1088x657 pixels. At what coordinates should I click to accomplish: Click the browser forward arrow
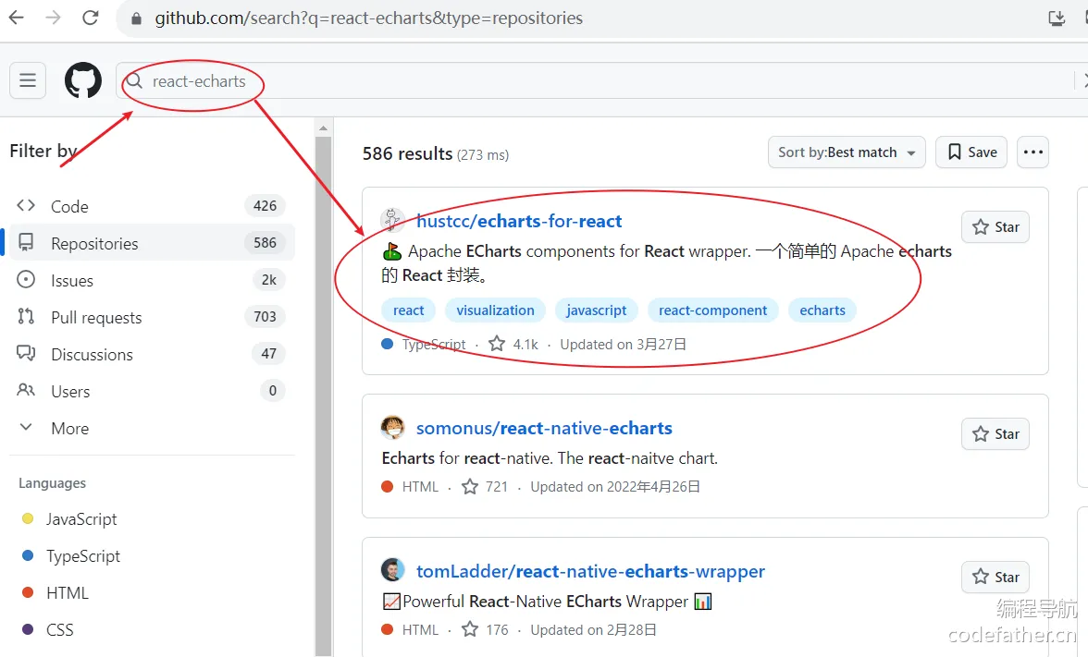53,18
